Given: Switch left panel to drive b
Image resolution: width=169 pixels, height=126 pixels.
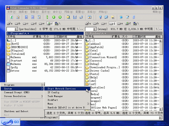Looking at the screenshot, I should click(18, 23).
